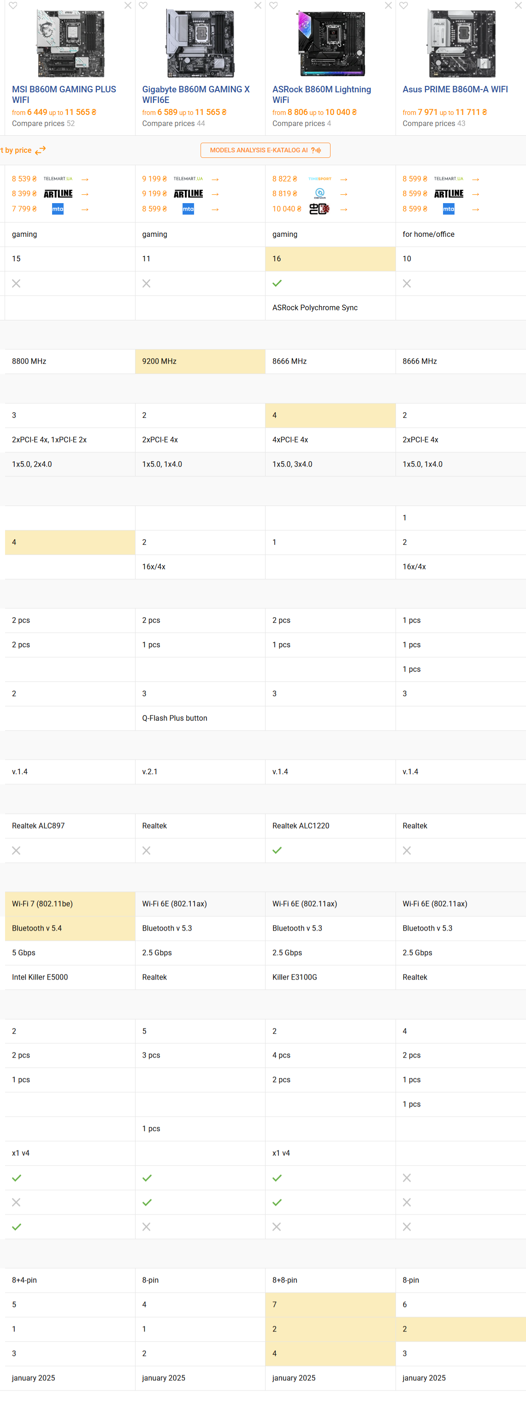
Task: Compare prices for MSI, 52 offers
Action: 43,124
